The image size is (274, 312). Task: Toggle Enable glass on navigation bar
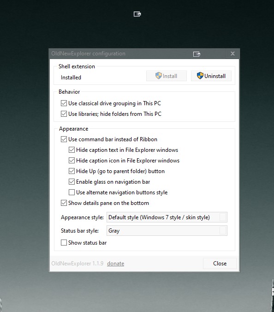coord(71,181)
